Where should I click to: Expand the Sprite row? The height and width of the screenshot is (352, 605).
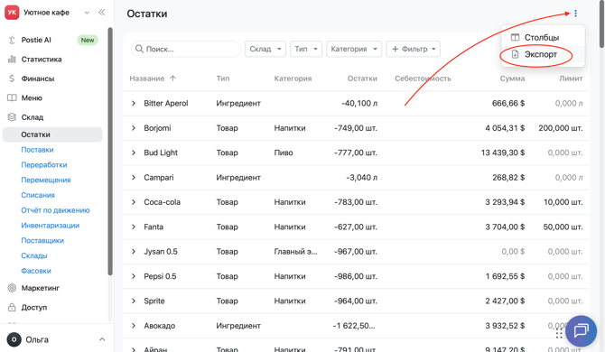pos(134,301)
